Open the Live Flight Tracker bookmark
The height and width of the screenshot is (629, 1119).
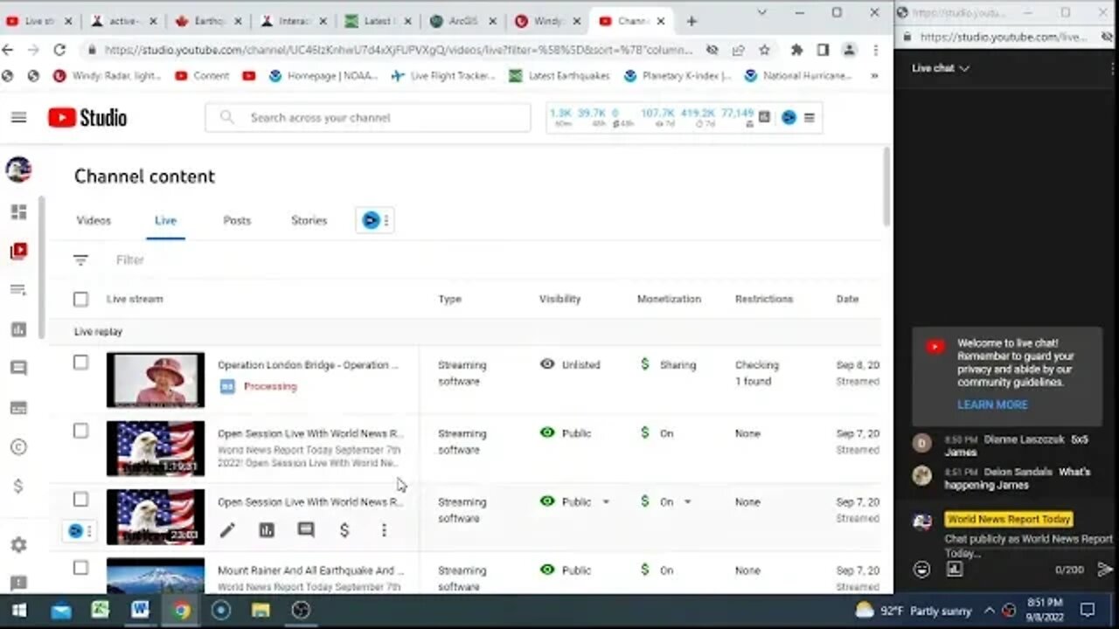(x=443, y=76)
